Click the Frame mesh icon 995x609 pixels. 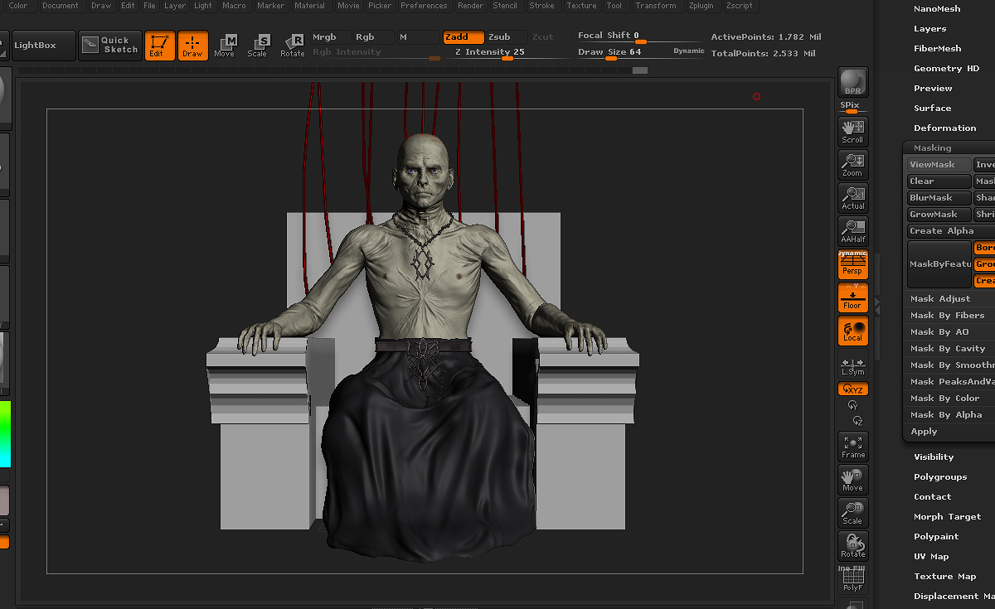pos(852,446)
